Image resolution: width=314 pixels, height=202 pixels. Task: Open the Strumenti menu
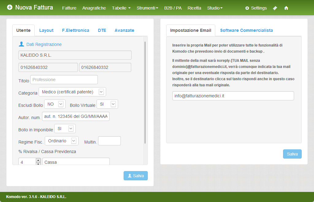[147, 8]
